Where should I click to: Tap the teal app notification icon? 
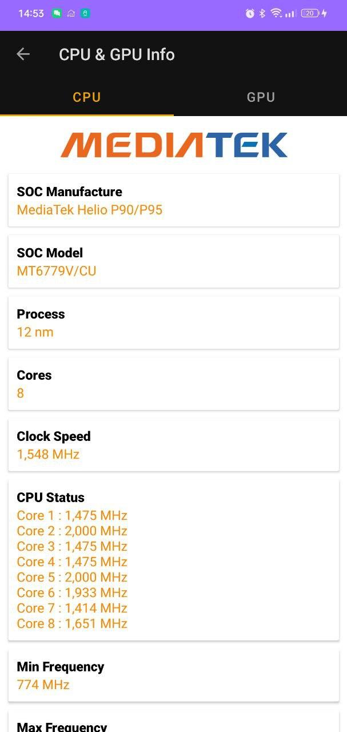85,13
